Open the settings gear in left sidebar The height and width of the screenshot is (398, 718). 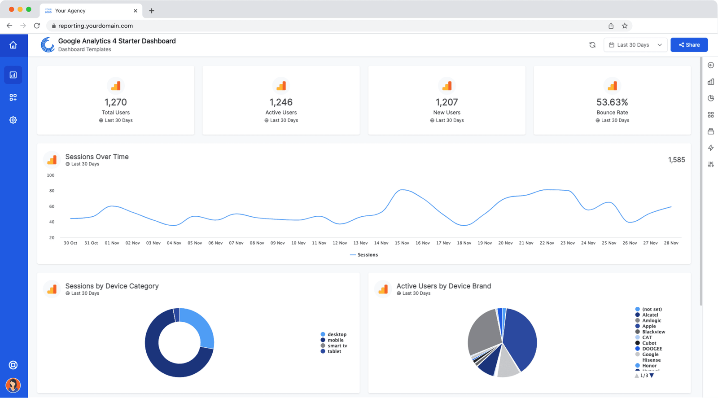pyautogui.click(x=13, y=120)
